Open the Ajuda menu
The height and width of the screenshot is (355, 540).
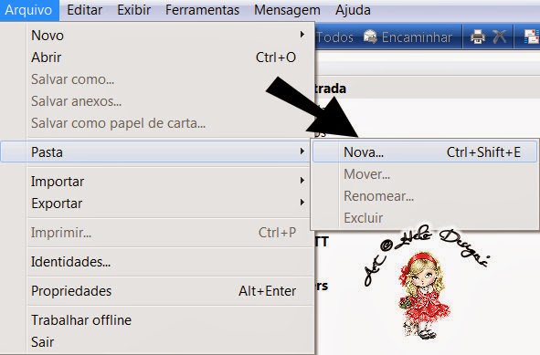(353, 10)
